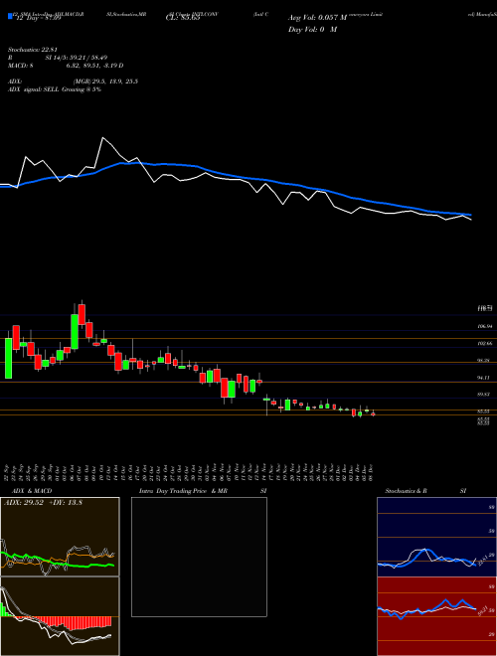Click the MACD histogram panel

[60, 616]
